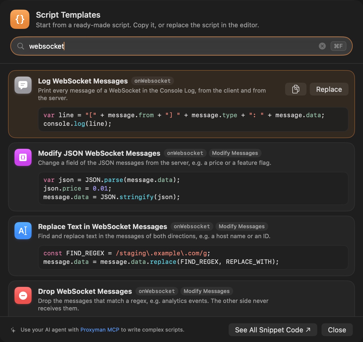
Task: Click the 'Start from a ready-made script' subtitle
Action: [x=147, y=25]
